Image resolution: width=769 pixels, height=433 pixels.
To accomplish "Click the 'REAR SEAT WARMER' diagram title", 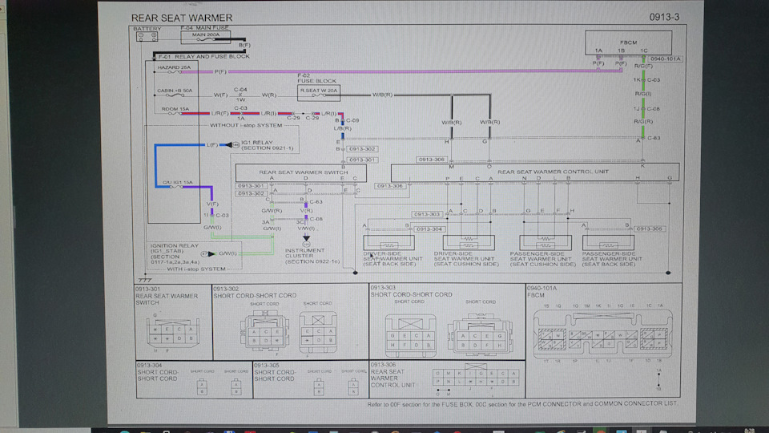I will pyautogui.click(x=182, y=18).
